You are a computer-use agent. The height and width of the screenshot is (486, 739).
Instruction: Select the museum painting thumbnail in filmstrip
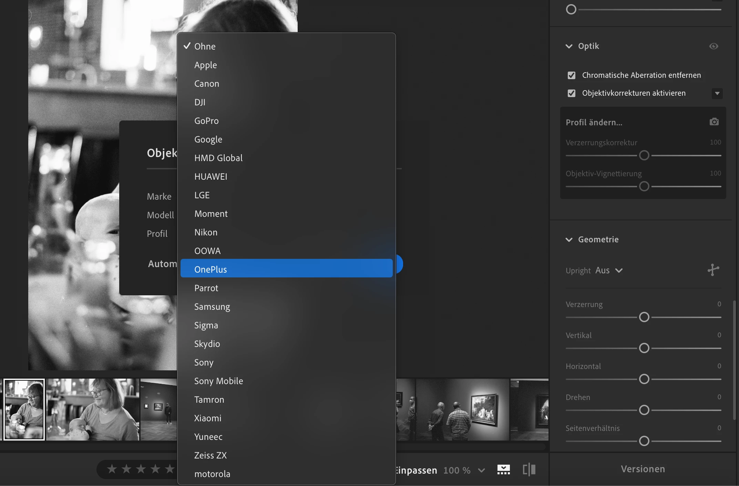tap(462, 410)
